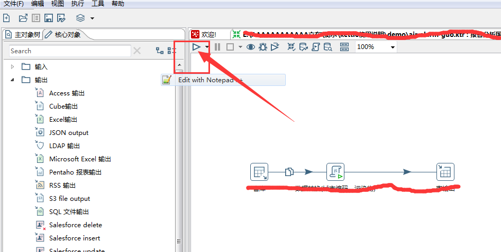Expand all tree nodes icon

click(x=159, y=50)
